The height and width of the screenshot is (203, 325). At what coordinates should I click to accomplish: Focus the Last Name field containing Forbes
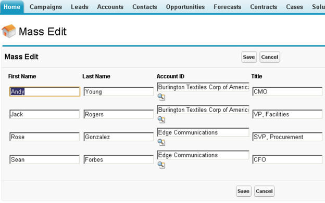(119, 159)
